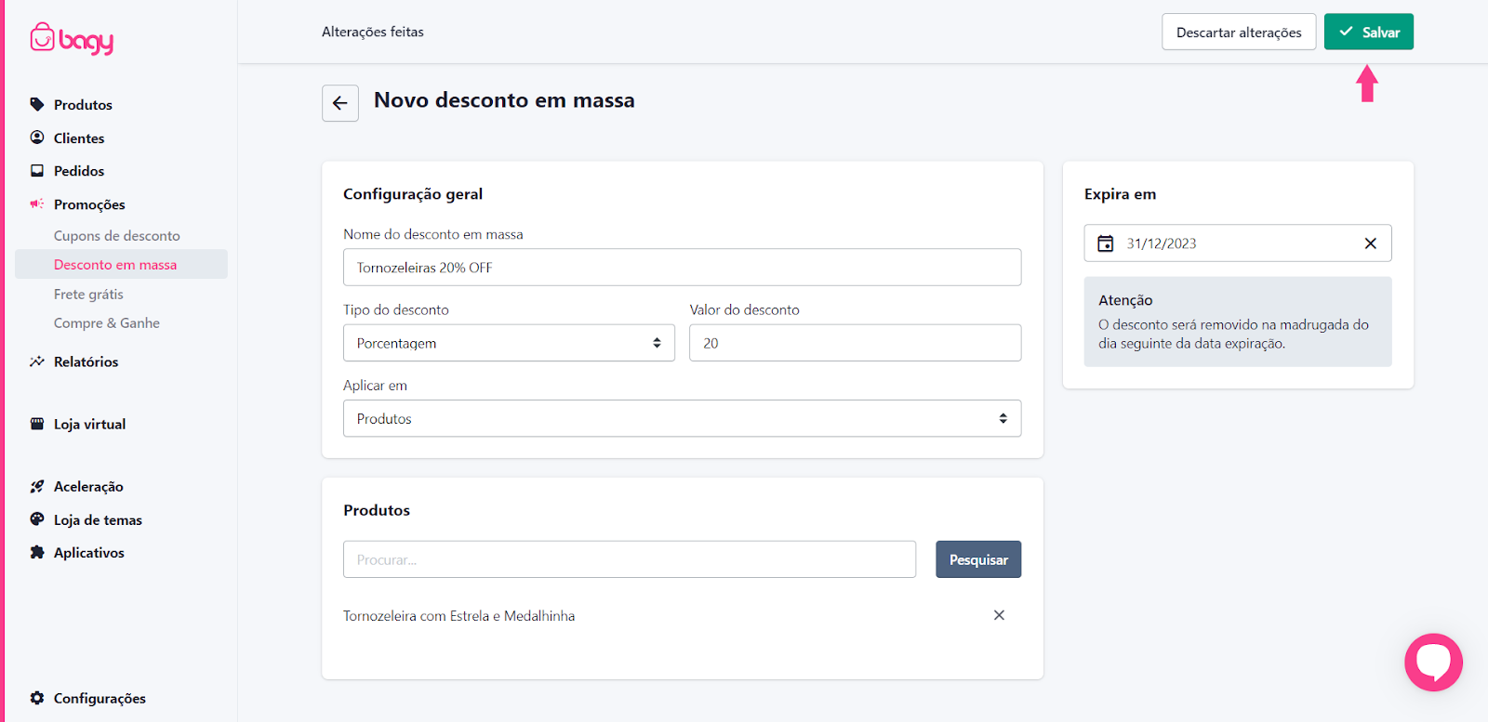Screen dimensions: 1488x722
Task: Open the chat support bubble
Action: pos(1433,662)
